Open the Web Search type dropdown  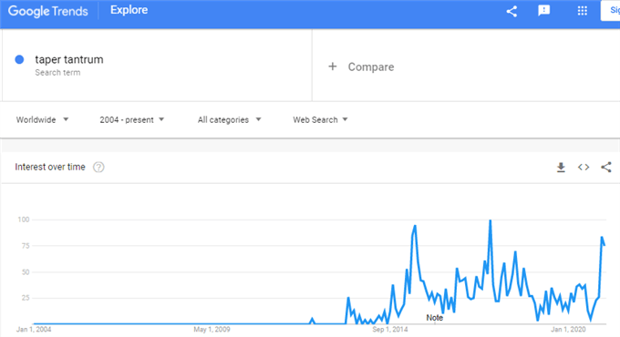click(320, 119)
